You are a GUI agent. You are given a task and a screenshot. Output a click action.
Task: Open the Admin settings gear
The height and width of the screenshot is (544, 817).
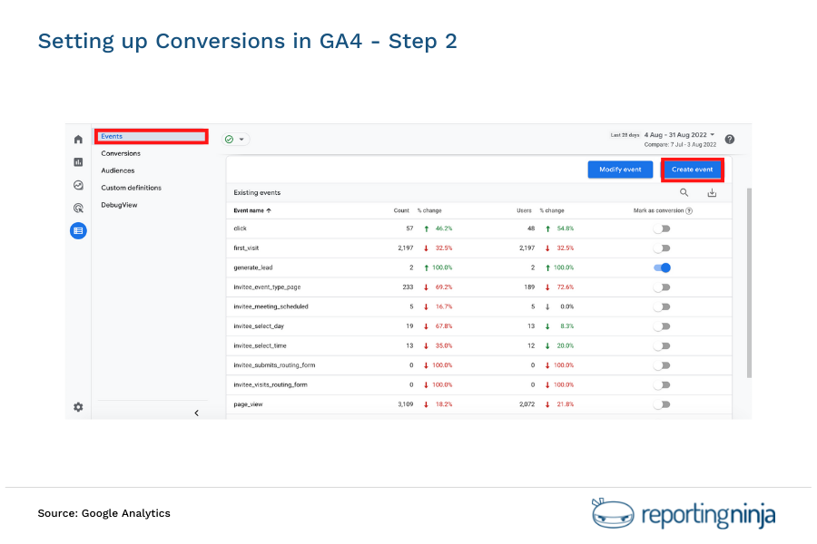(78, 406)
